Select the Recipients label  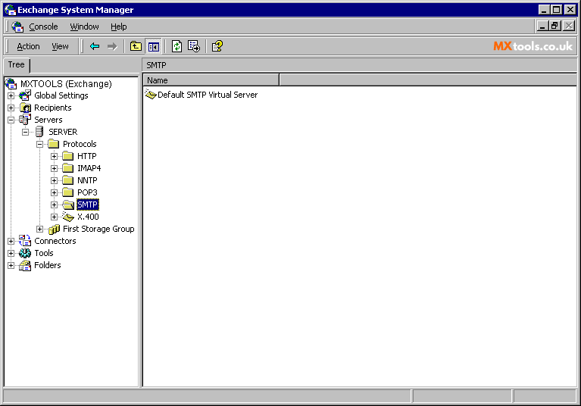click(53, 108)
